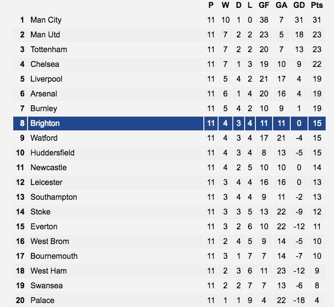334x307 pixels.
Task: Select the GA column header
Action: pos(281,5)
